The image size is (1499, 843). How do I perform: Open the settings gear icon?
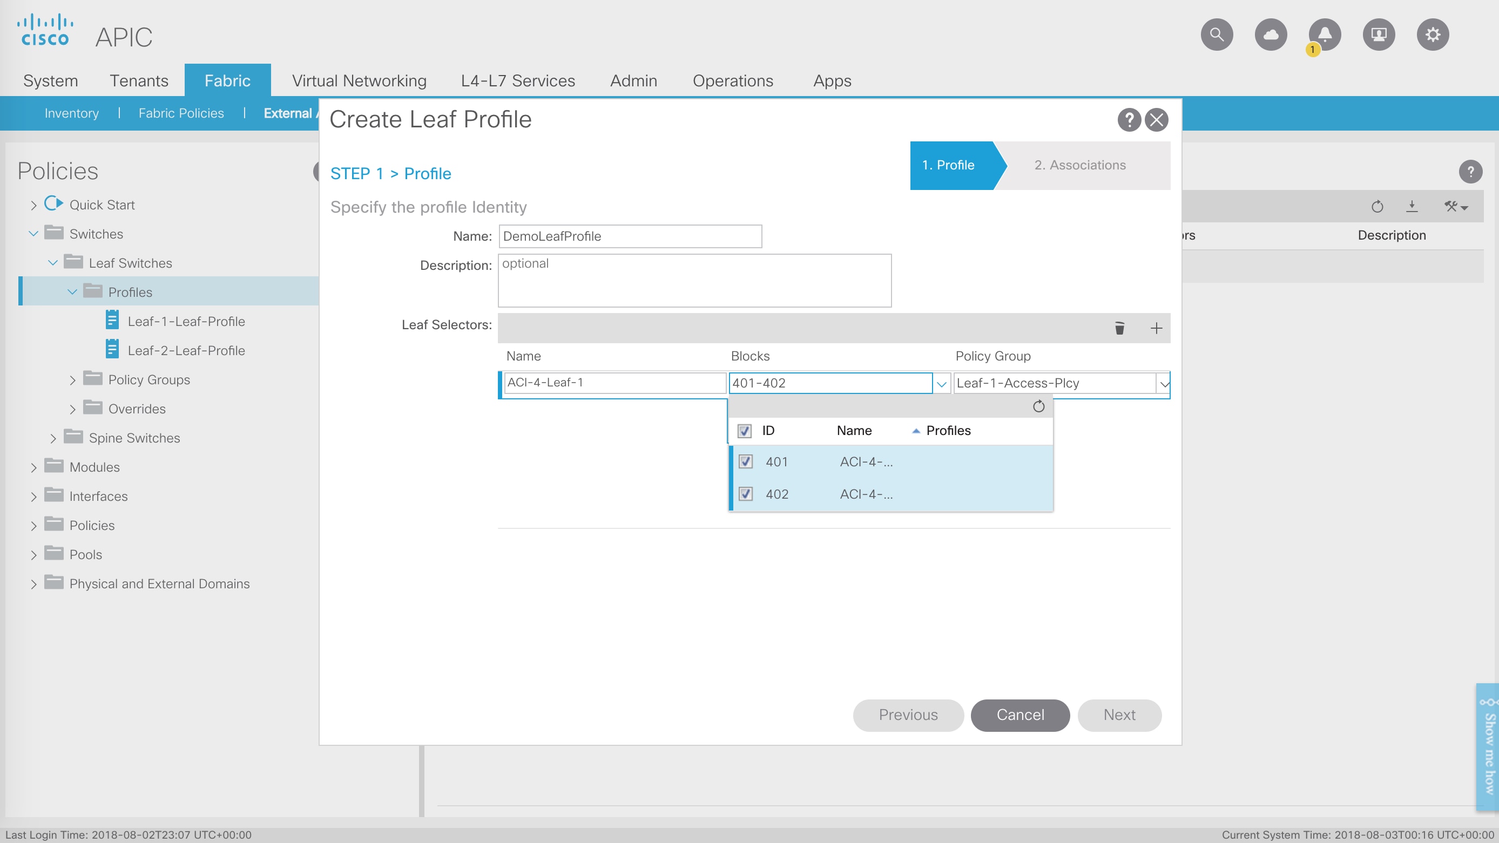[x=1432, y=35]
